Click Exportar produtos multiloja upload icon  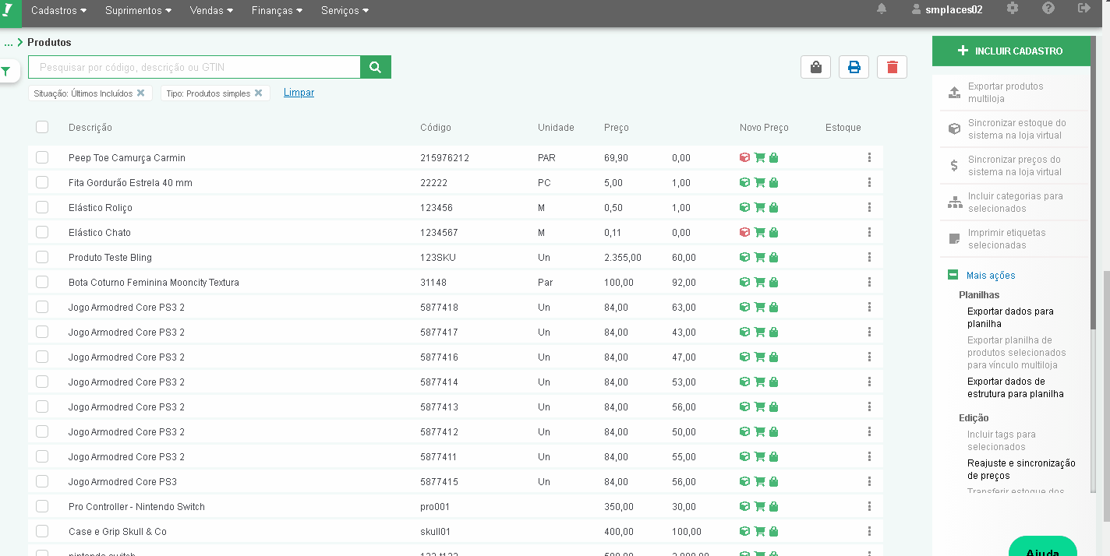pyautogui.click(x=954, y=93)
